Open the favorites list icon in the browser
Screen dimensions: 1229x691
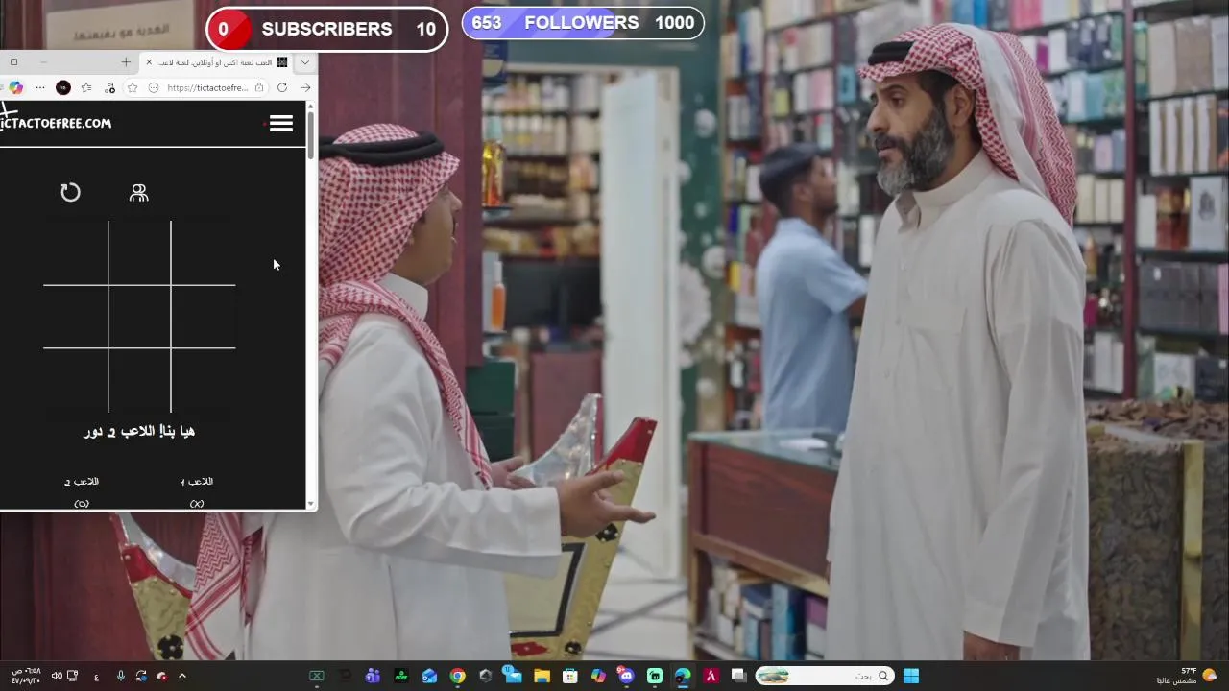[x=86, y=87]
